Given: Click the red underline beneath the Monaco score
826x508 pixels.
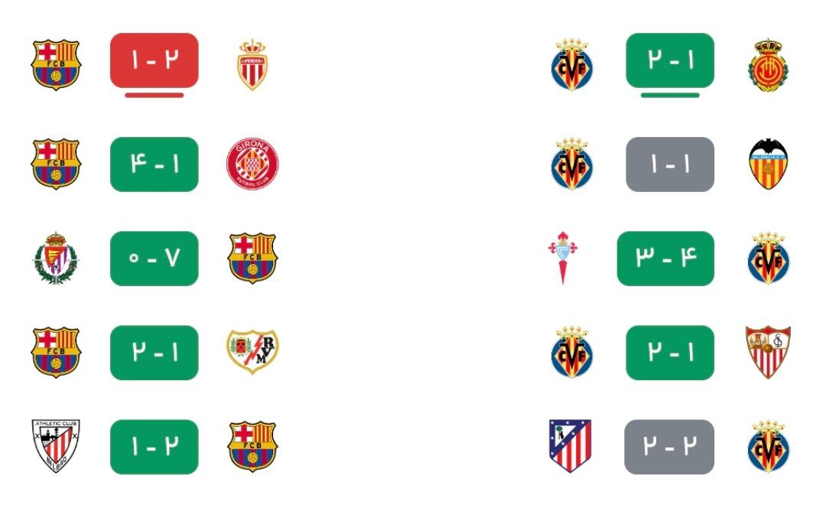Looking at the screenshot, I should point(154,96).
